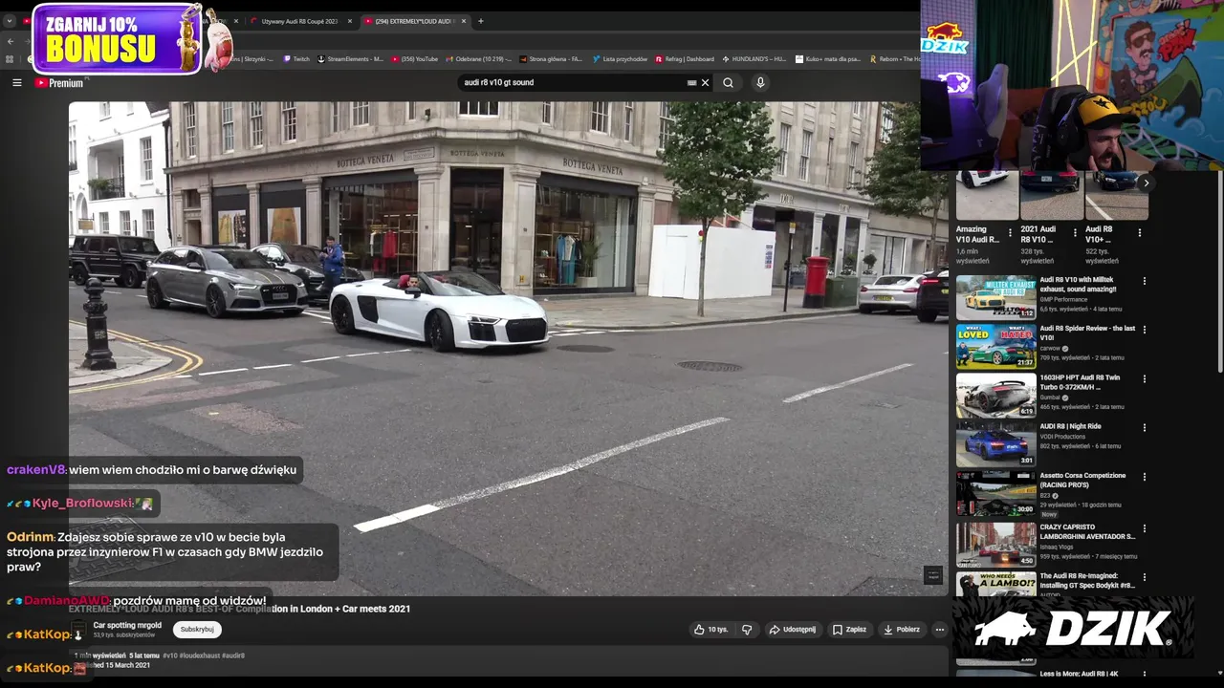Open the '(356) YouTube' bookmark
Viewport: 1224px width, 688px height.
(415, 59)
